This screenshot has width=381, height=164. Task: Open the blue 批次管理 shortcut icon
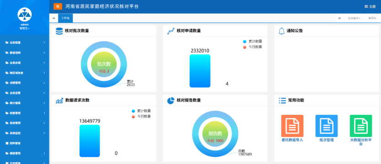(x=327, y=126)
